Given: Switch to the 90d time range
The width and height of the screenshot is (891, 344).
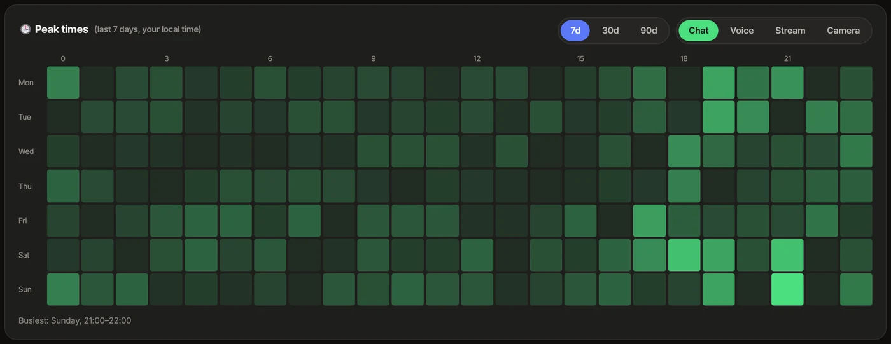Looking at the screenshot, I should (649, 31).
